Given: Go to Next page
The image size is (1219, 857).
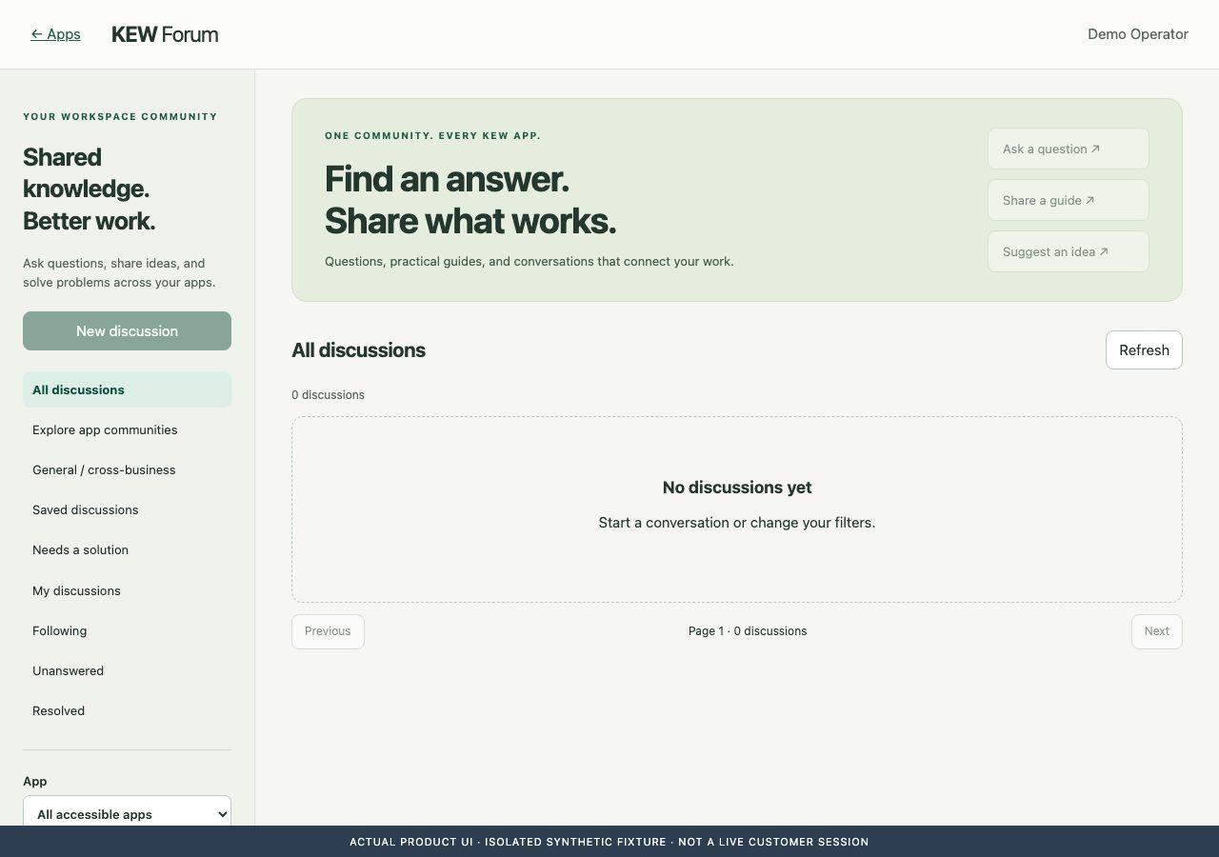Looking at the screenshot, I should (1156, 631).
